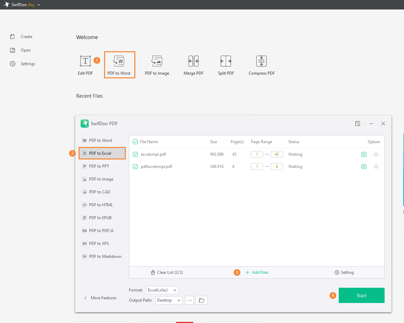
Task: Click start page field for pdfexcelsmpl.pdf
Action: pos(257,167)
